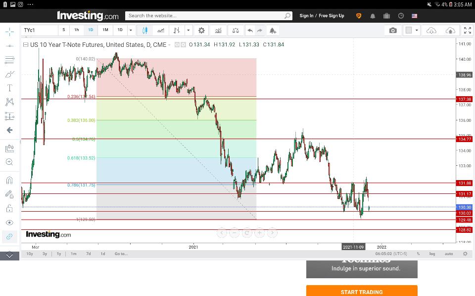Screen dimensions: 475x296
Task: Click the search magnifier icon
Action: coord(287,16)
